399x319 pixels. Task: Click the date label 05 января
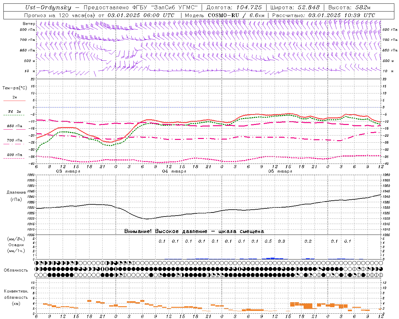(x=280, y=171)
